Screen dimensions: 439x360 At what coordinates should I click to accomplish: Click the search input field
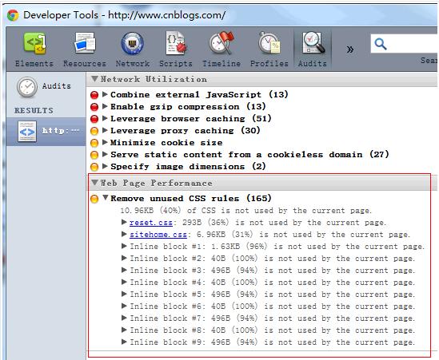pyautogui.click(x=412, y=44)
